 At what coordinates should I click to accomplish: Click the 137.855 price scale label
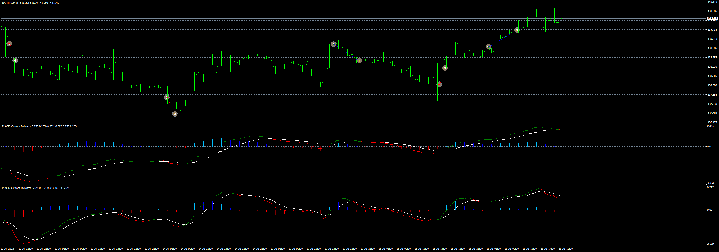[712, 95]
